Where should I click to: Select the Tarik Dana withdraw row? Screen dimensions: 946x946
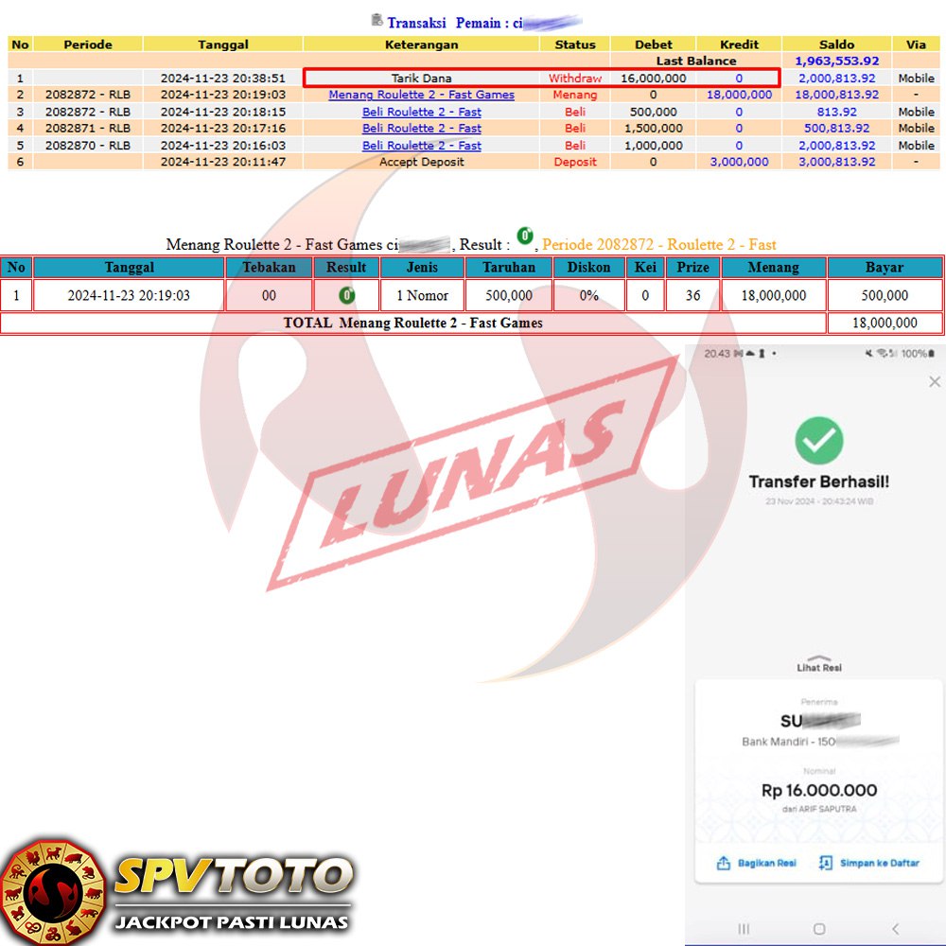click(x=421, y=79)
